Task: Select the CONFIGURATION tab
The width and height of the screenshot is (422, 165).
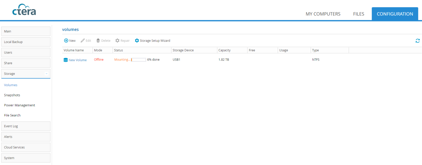Action: pyautogui.click(x=395, y=14)
